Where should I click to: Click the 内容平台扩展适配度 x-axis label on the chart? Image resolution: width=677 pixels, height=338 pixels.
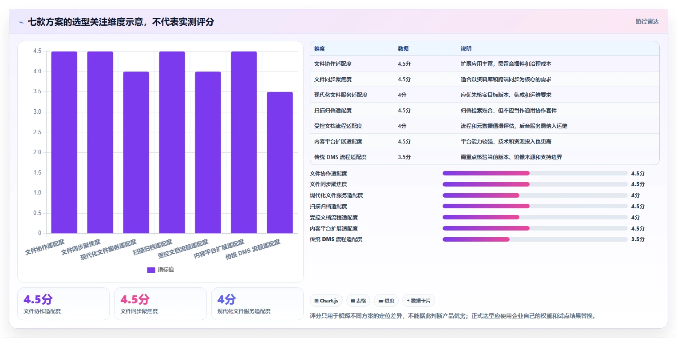click(x=219, y=250)
